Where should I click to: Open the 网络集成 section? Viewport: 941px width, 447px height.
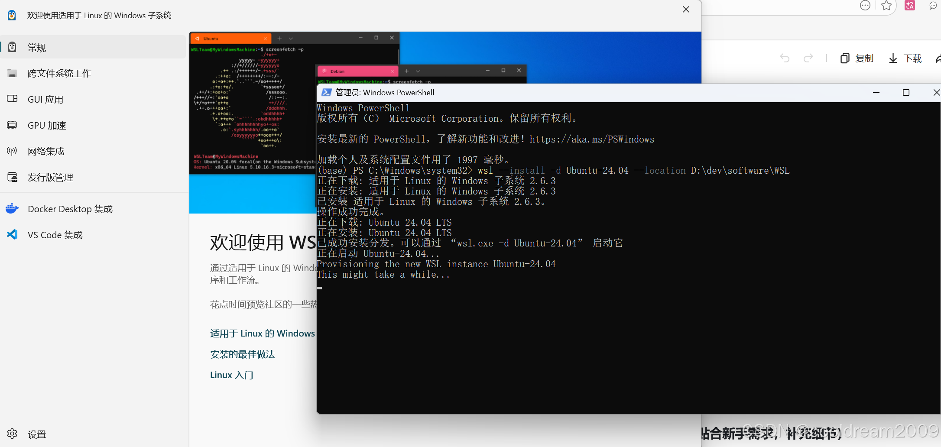pyautogui.click(x=93, y=151)
